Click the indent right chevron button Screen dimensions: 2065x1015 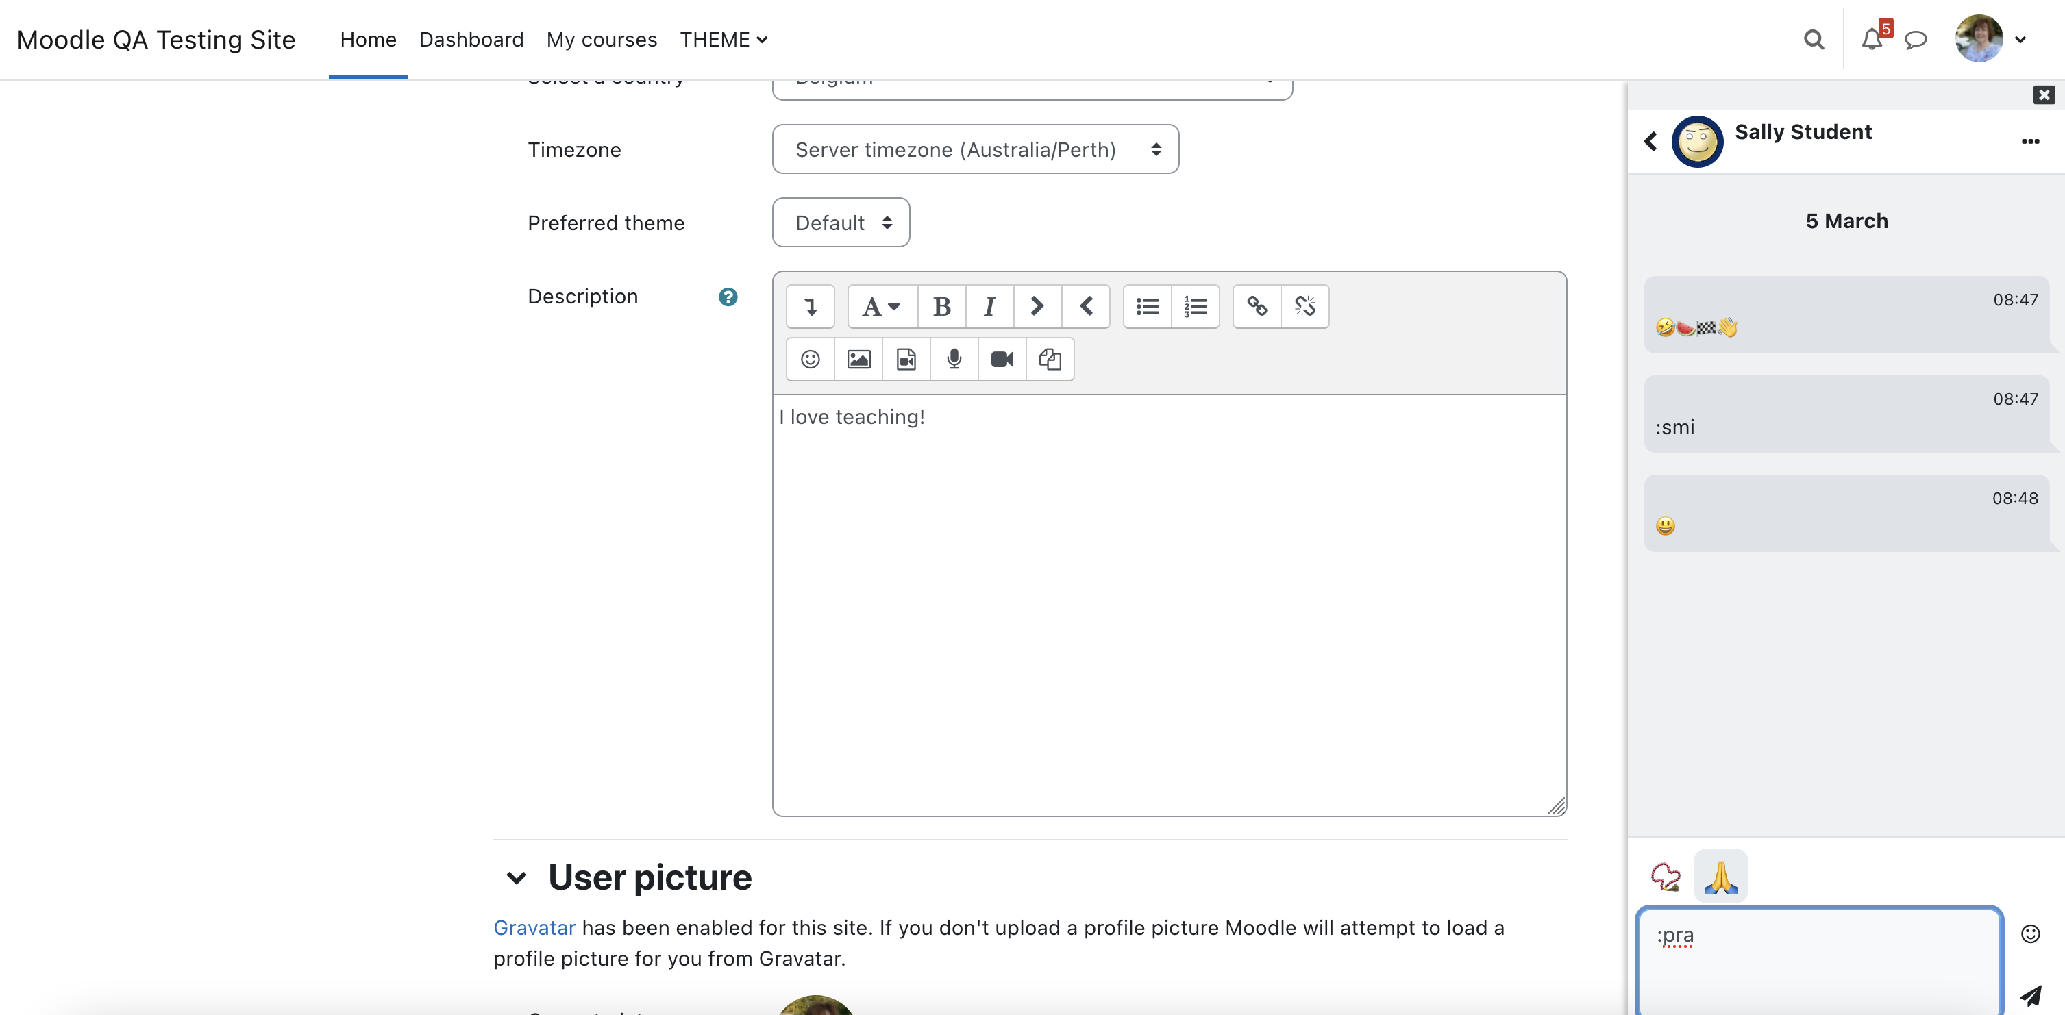tap(1037, 307)
